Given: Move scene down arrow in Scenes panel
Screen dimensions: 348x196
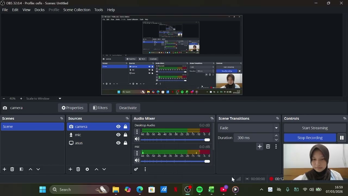Looking at the screenshot, I should pos(38,169).
